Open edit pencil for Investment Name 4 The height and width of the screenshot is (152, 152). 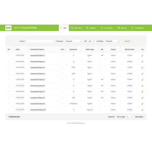point(142,74)
